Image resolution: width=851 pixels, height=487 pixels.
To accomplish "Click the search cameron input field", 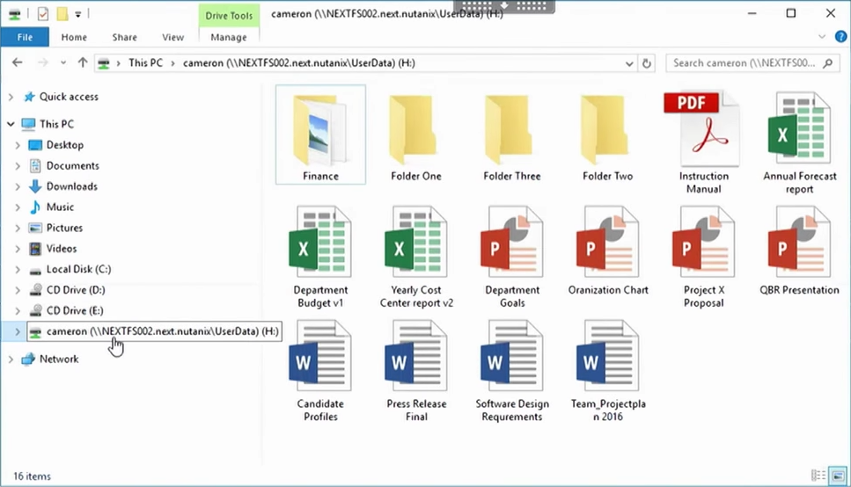I will pyautogui.click(x=752, y=63).
